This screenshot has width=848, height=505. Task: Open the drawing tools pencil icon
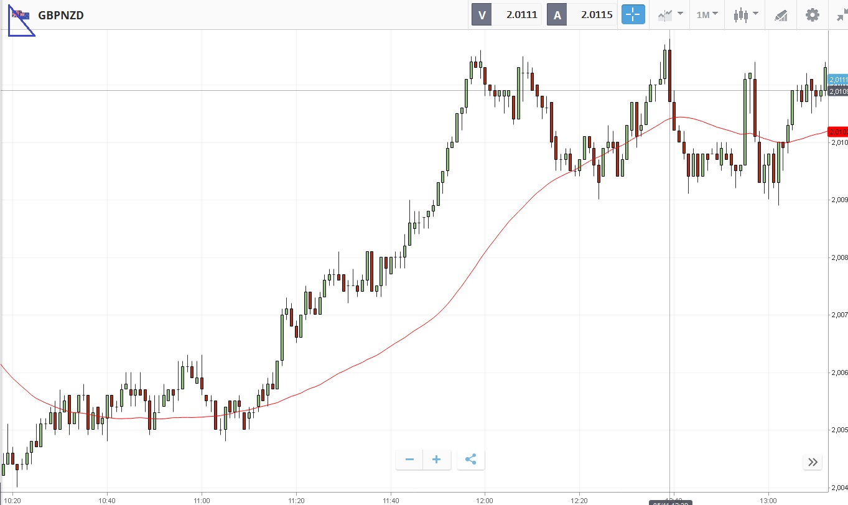coord(781,15)
